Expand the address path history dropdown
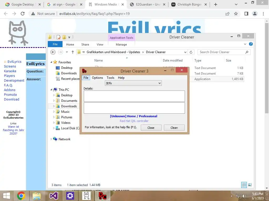This screenshot has height=201, width=269. (x=185, y=52)
